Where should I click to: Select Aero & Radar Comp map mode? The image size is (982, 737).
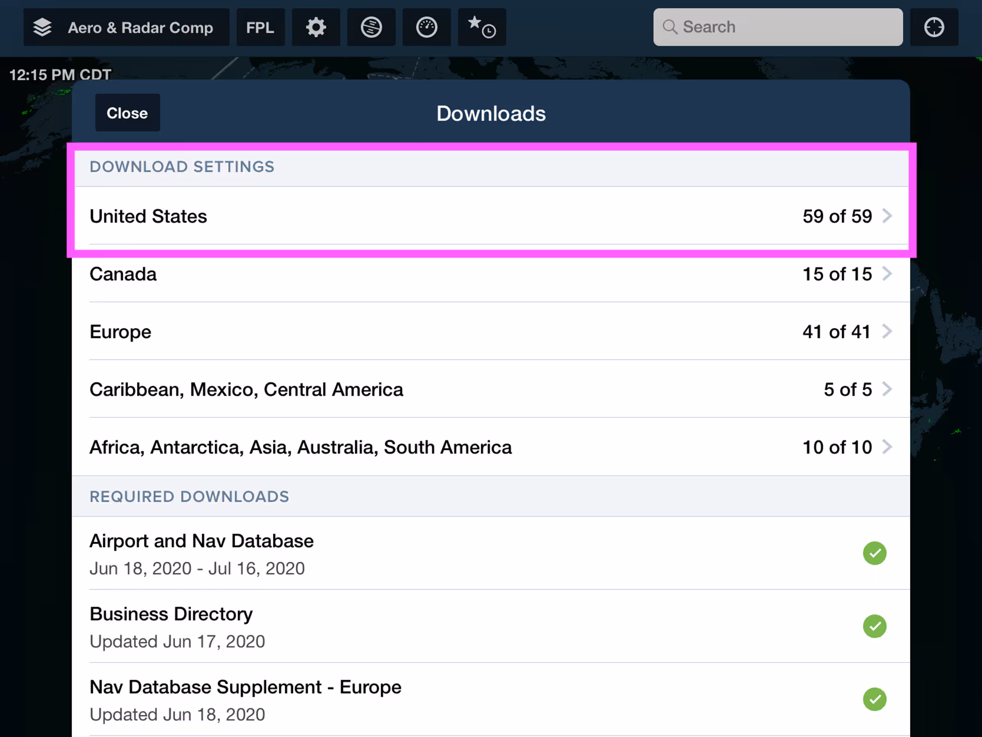pyautogui.click(x=140, y=27)
